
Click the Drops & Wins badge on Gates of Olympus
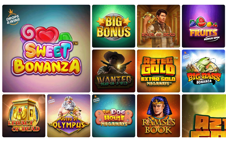51,100
